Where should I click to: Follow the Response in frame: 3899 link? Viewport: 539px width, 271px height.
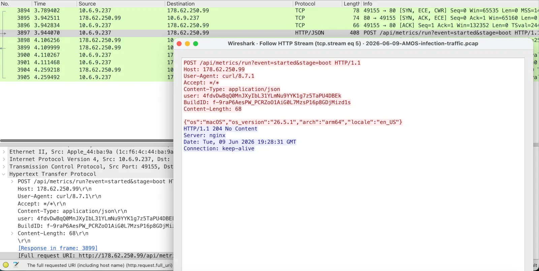tap(58, 248)
